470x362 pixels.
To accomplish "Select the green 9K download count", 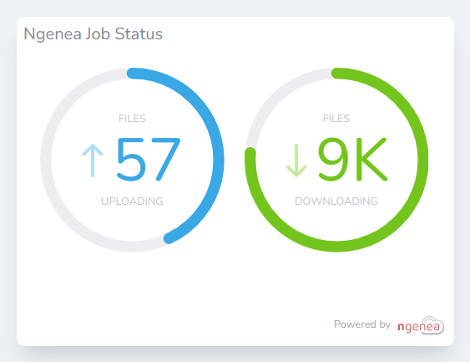I will (x=352, y=159).
